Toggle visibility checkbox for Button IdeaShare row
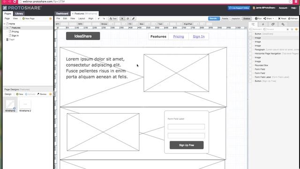 point(250,34)
